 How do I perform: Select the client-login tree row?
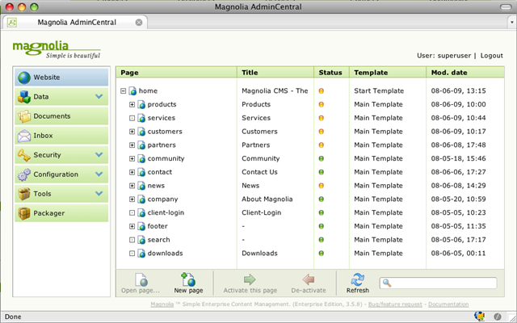point(310,212)
